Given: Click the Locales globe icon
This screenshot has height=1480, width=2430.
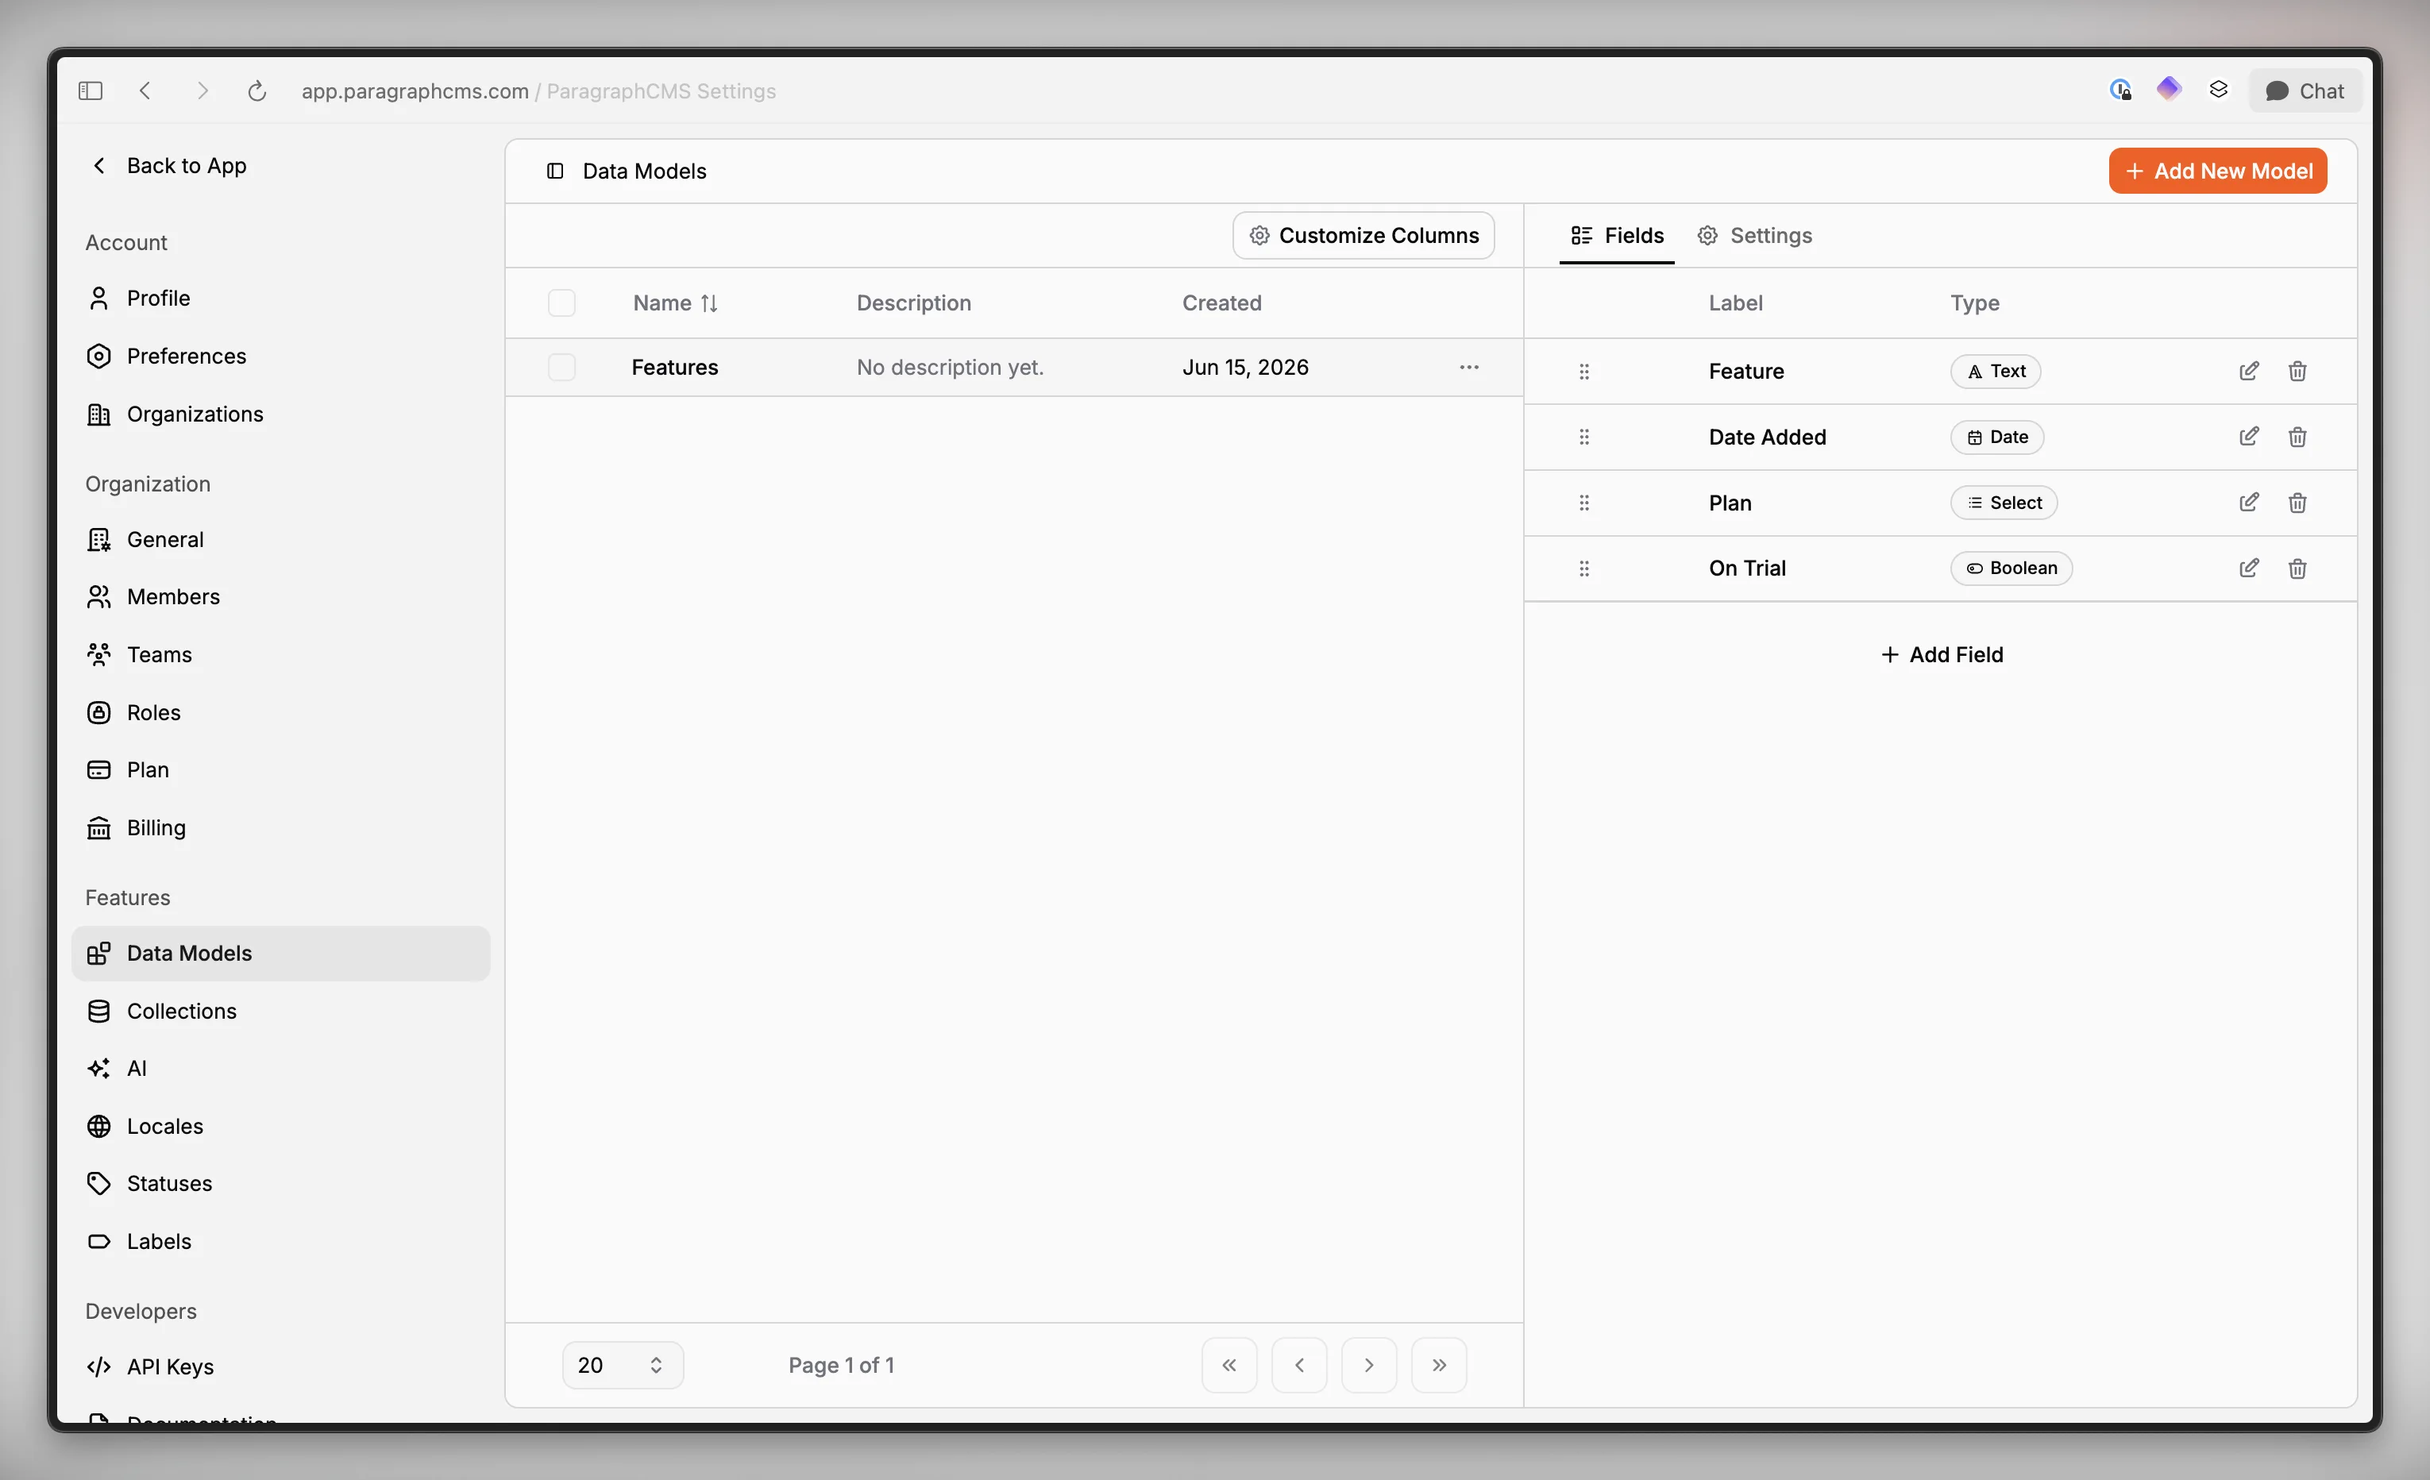Looking at the screenshot, I should (x=98, y=1126).
